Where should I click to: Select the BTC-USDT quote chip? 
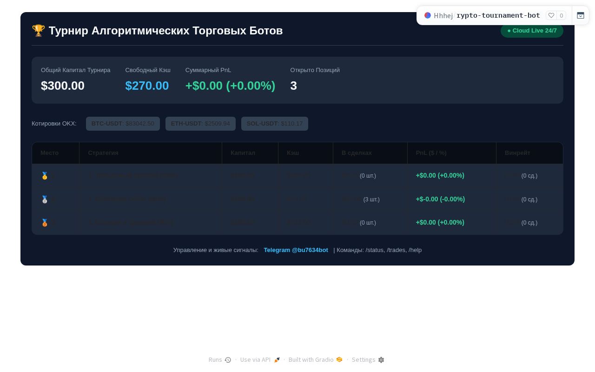[123, 124]
